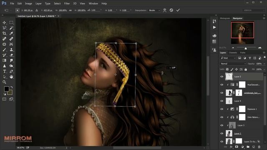Open the Actions play panel icon

214,27
